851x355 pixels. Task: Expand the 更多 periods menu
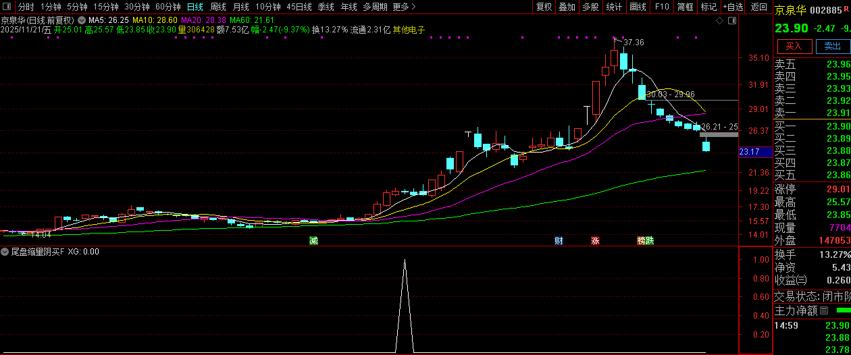404,7
